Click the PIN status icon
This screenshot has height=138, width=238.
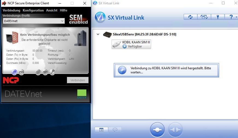coord(21,72)
